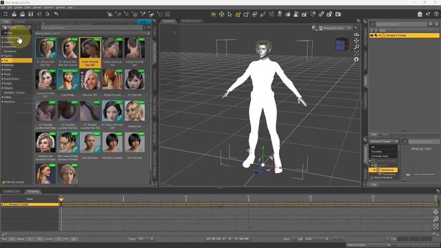Click the Import icon in toolbar
This screenshot has width=441, height=248.
39,14
